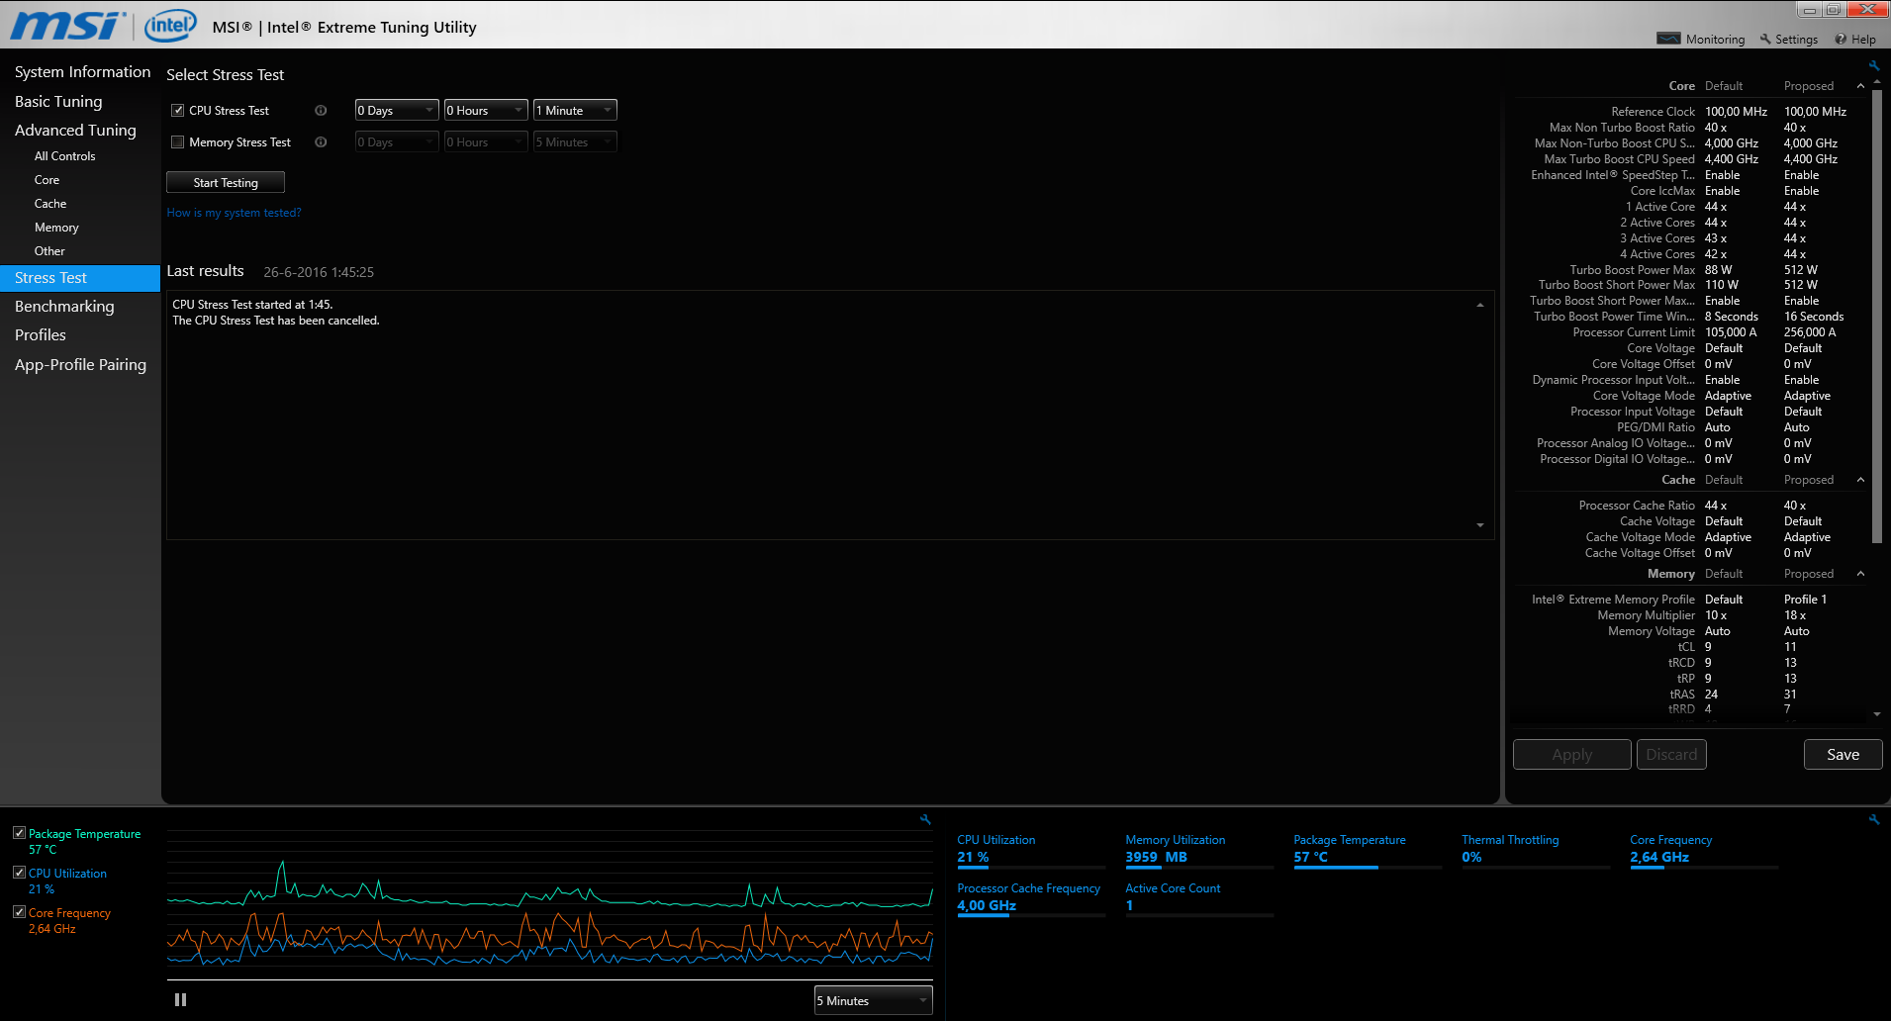1891x1021 pixels.
Task: Open Memory test Days dropdown
Action: coord(397,142)
